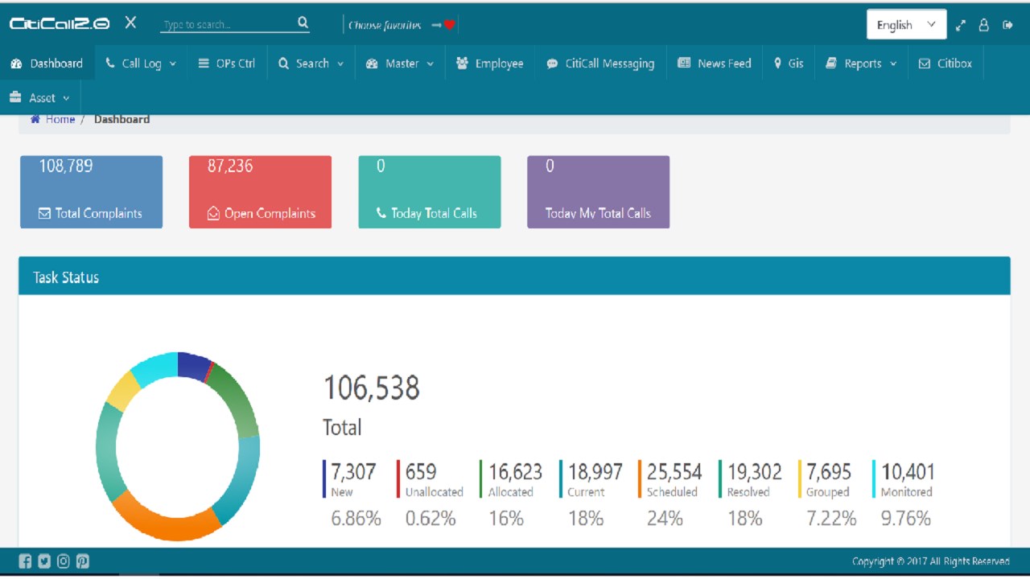Open the Gis menu item
Image resolution: width=1030 pixels, height=579 pixels.
[789, 64]
